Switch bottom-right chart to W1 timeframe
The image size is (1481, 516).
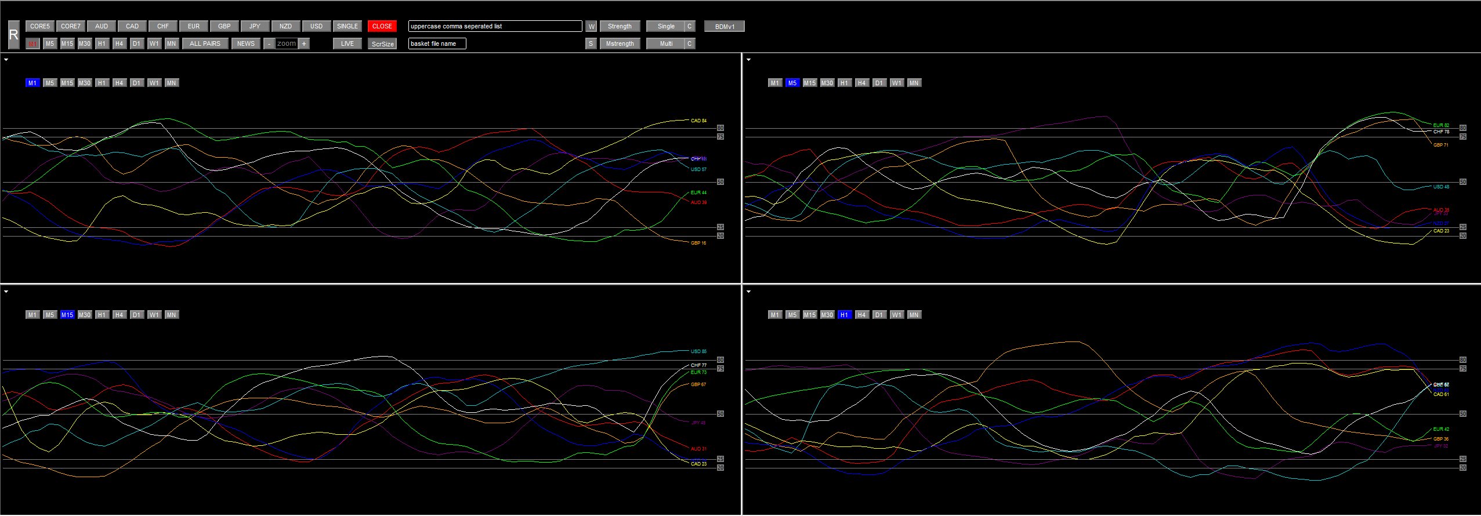point(897,315)
